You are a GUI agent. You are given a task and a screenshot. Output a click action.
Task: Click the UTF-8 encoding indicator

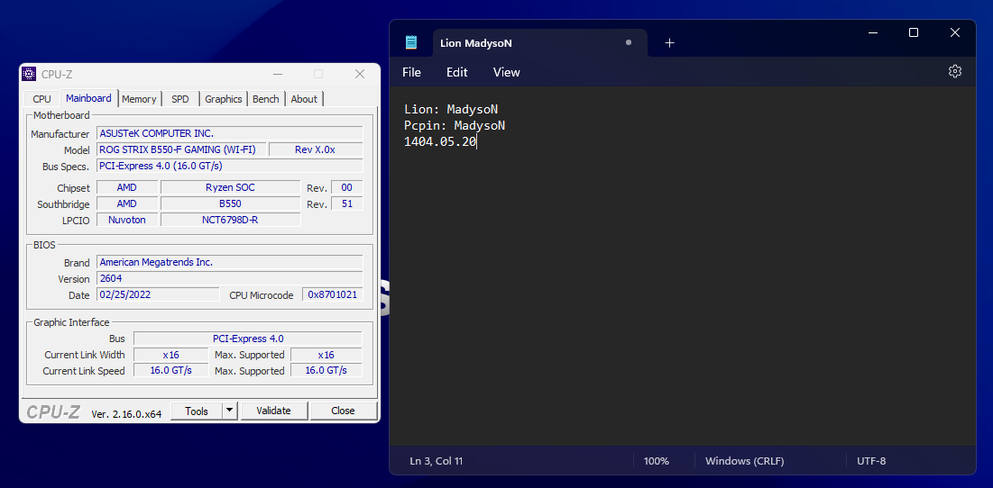tap(871, 461)
